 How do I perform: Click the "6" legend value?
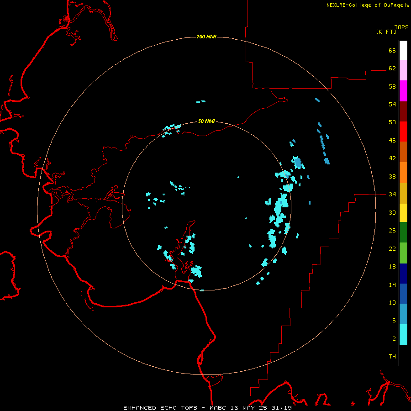[394, 321]
